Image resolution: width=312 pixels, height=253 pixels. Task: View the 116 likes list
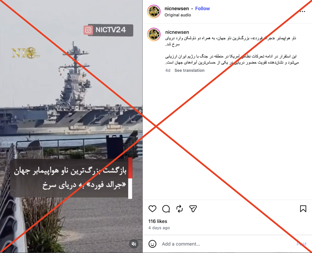point(158,221)
